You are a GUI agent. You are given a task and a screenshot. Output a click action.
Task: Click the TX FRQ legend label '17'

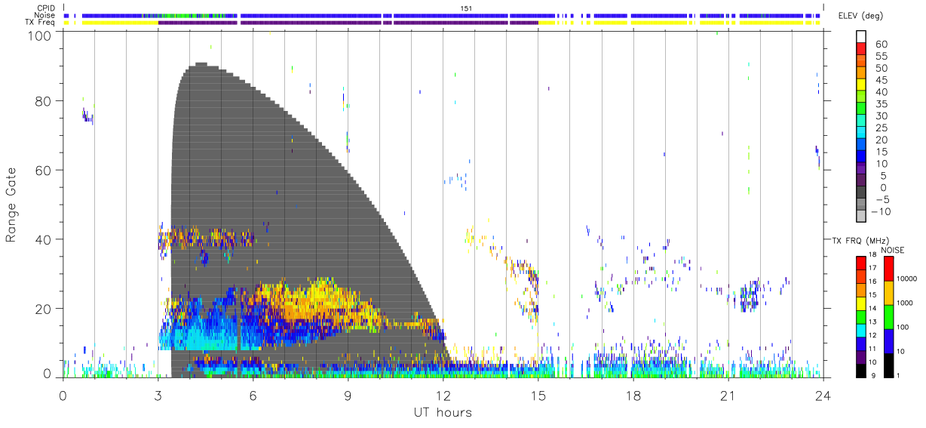(872, 268)
